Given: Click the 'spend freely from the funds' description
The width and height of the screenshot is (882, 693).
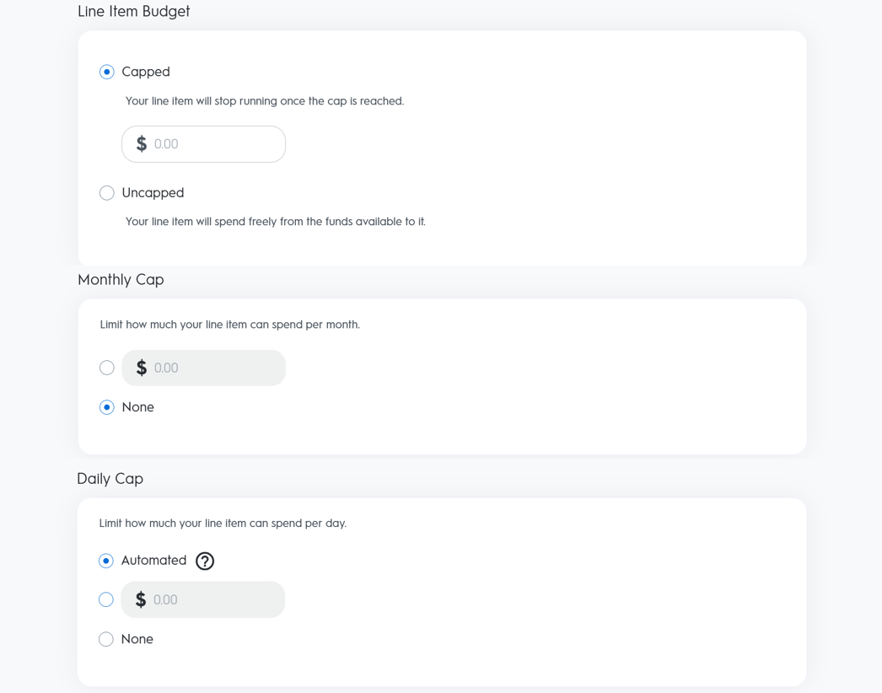Looking at the screenshot, I should click(x=276, y=222).
